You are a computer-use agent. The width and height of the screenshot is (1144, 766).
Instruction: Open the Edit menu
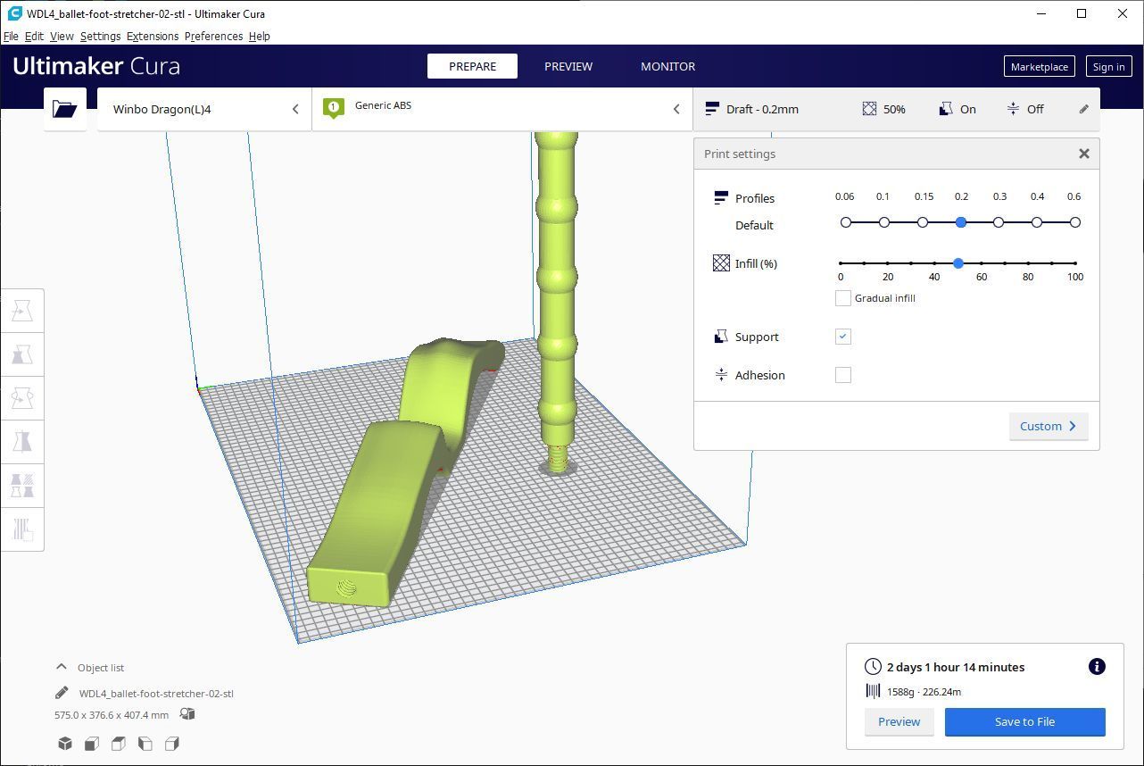click(34, 36)
